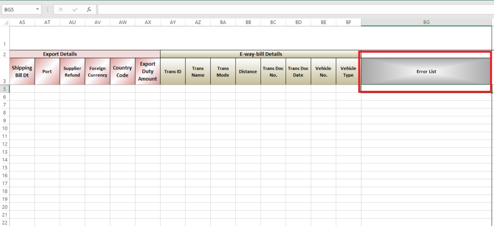Click the Insert Function fx icon
This screenshot has height=226, width=494.
(x=89, y=10)
